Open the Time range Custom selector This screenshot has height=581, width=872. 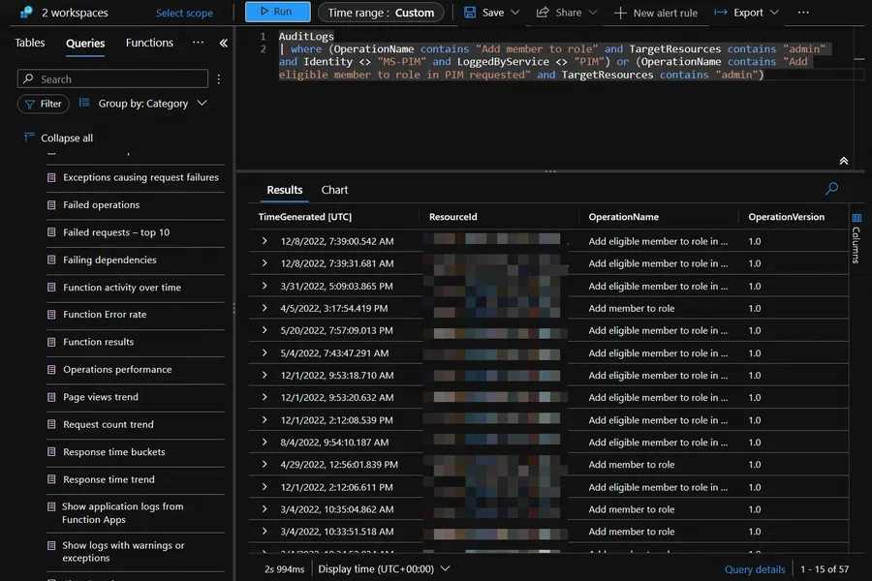(x=381, y=13)
